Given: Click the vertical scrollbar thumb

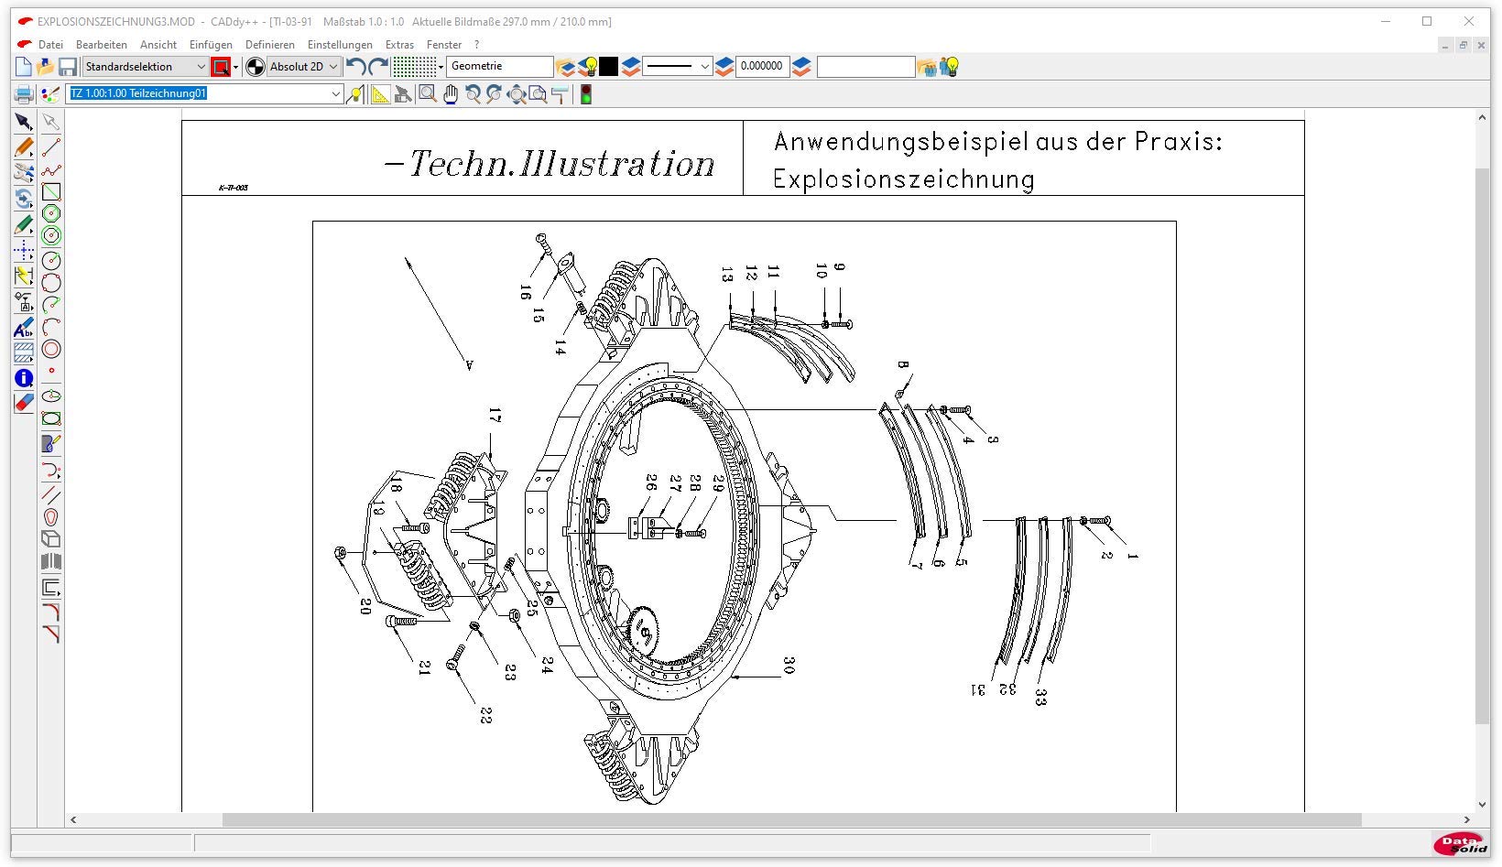Looking at the screenshot, I should click(x=1482, y=446).
